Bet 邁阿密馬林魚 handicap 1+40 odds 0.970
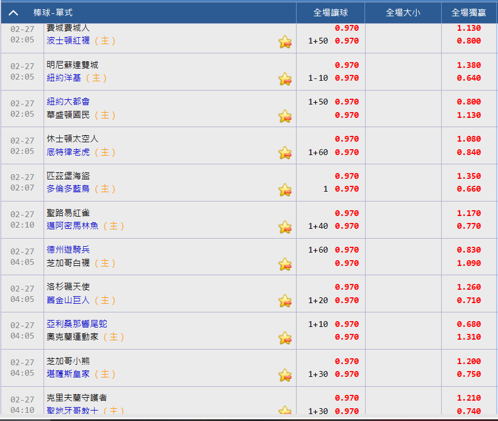This screenshot has height=421, width=498. [347, 226]
